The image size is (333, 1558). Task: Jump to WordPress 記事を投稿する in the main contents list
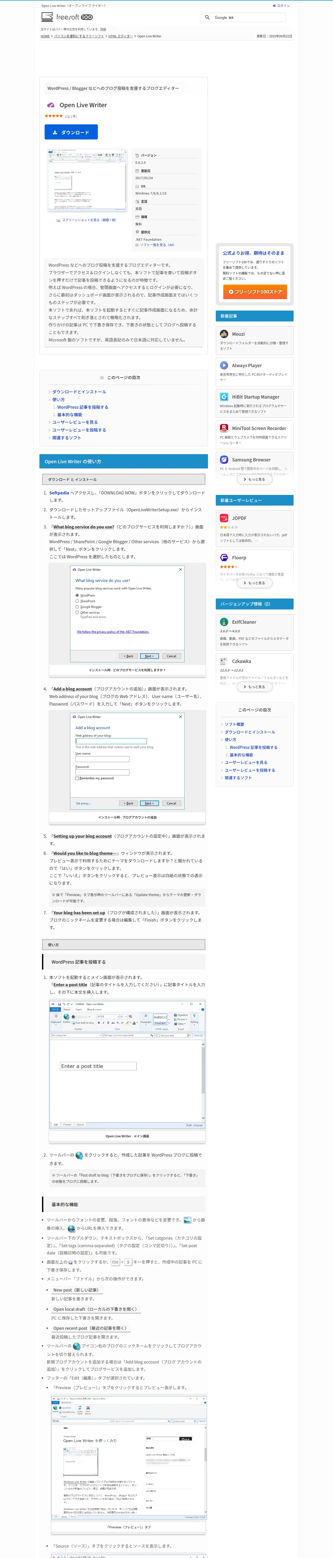(83, 407)
